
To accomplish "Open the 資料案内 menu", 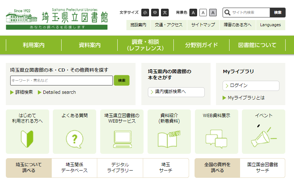I will click(89, 45).
